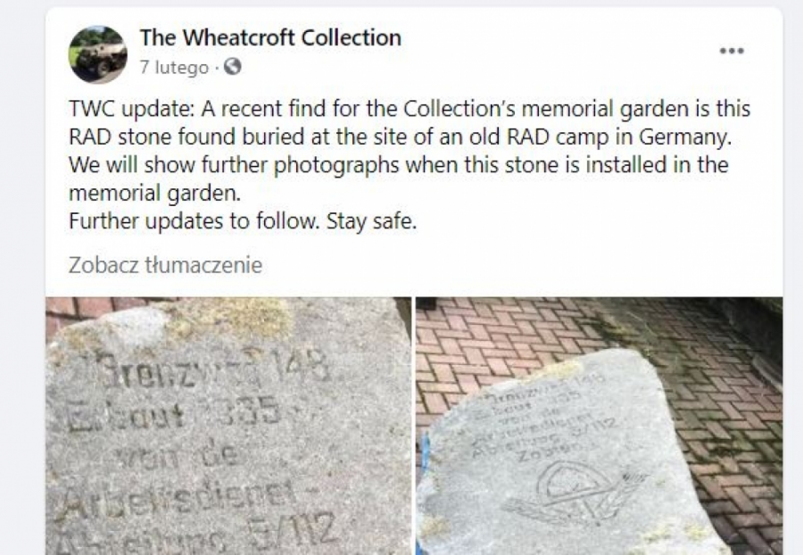Open the three-dots post options menu
The height and width of the screenshot is (555, 803).
[732, 51]
